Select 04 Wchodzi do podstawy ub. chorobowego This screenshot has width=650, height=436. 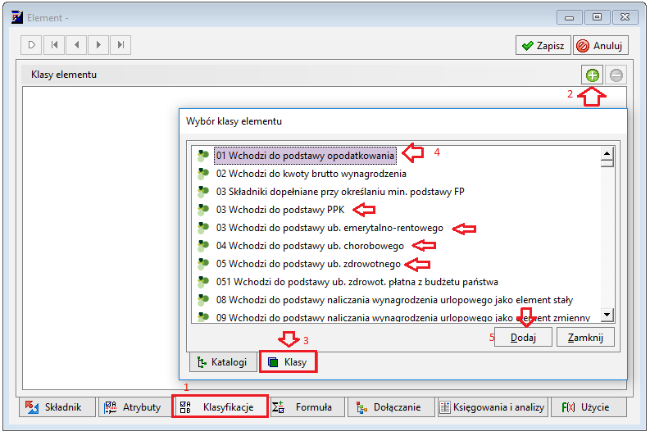pos(310,246)
